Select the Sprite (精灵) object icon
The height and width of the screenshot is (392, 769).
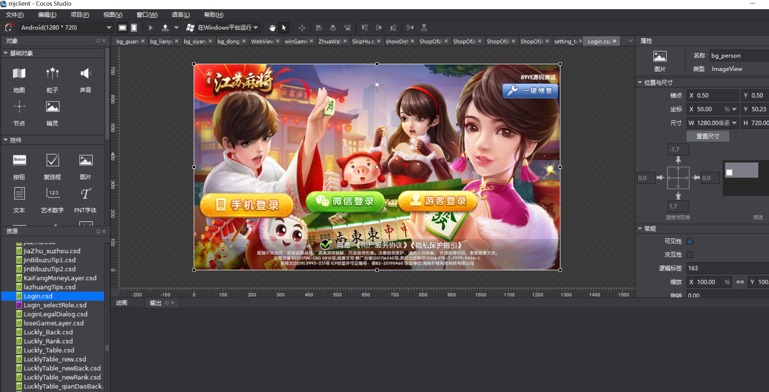[x=52, y=107]
